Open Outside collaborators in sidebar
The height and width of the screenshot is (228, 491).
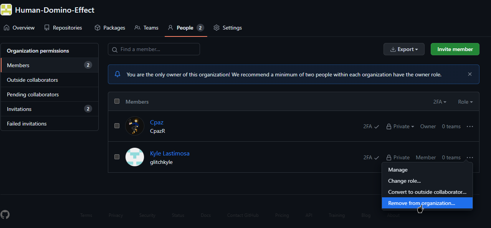[32, 80]
